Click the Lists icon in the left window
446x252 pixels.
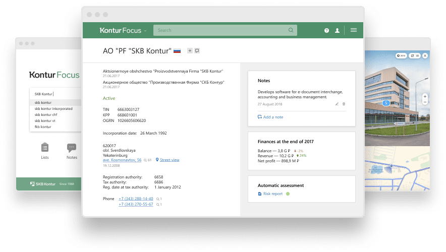45,148
